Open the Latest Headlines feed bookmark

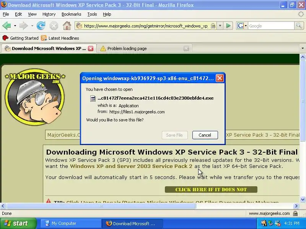(x=60, y=38)
